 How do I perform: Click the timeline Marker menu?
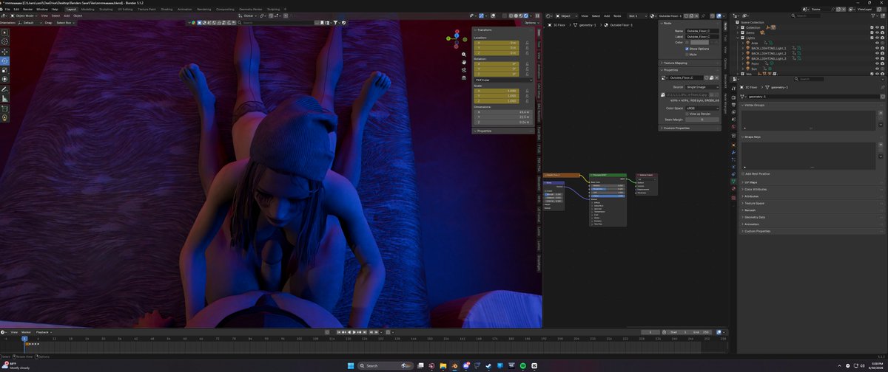[x=26, y=332]
